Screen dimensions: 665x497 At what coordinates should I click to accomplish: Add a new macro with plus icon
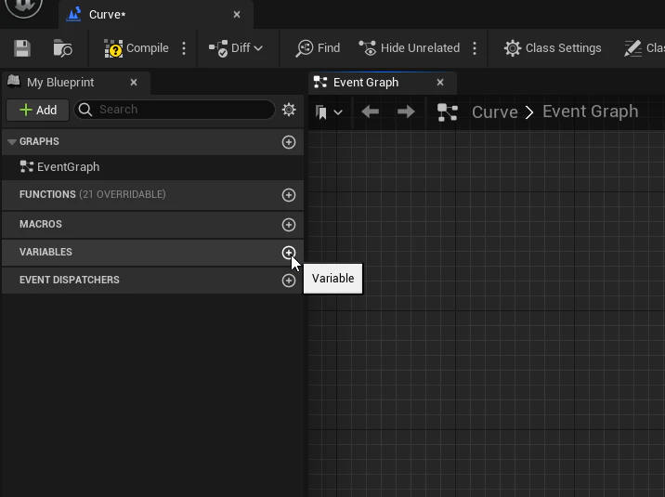coord(289,225)
